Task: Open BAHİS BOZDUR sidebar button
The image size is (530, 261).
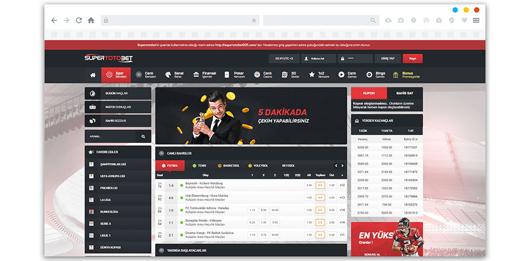Action: pyautogui.click(x=118, y=121)
